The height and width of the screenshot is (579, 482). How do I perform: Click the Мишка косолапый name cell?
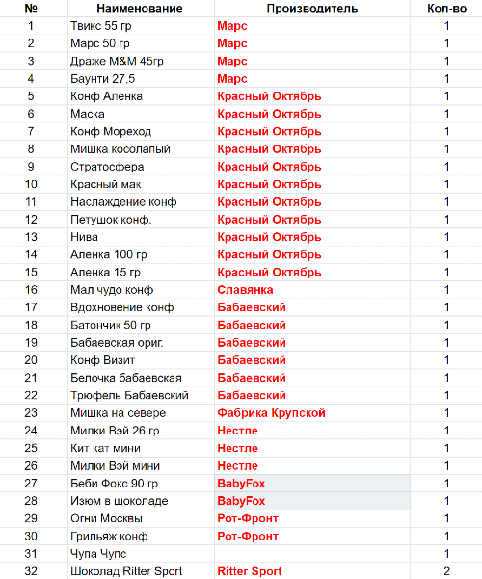coord(141,149)
